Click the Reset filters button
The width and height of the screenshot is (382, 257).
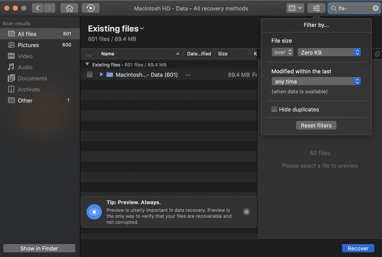(x=316, y=125)
